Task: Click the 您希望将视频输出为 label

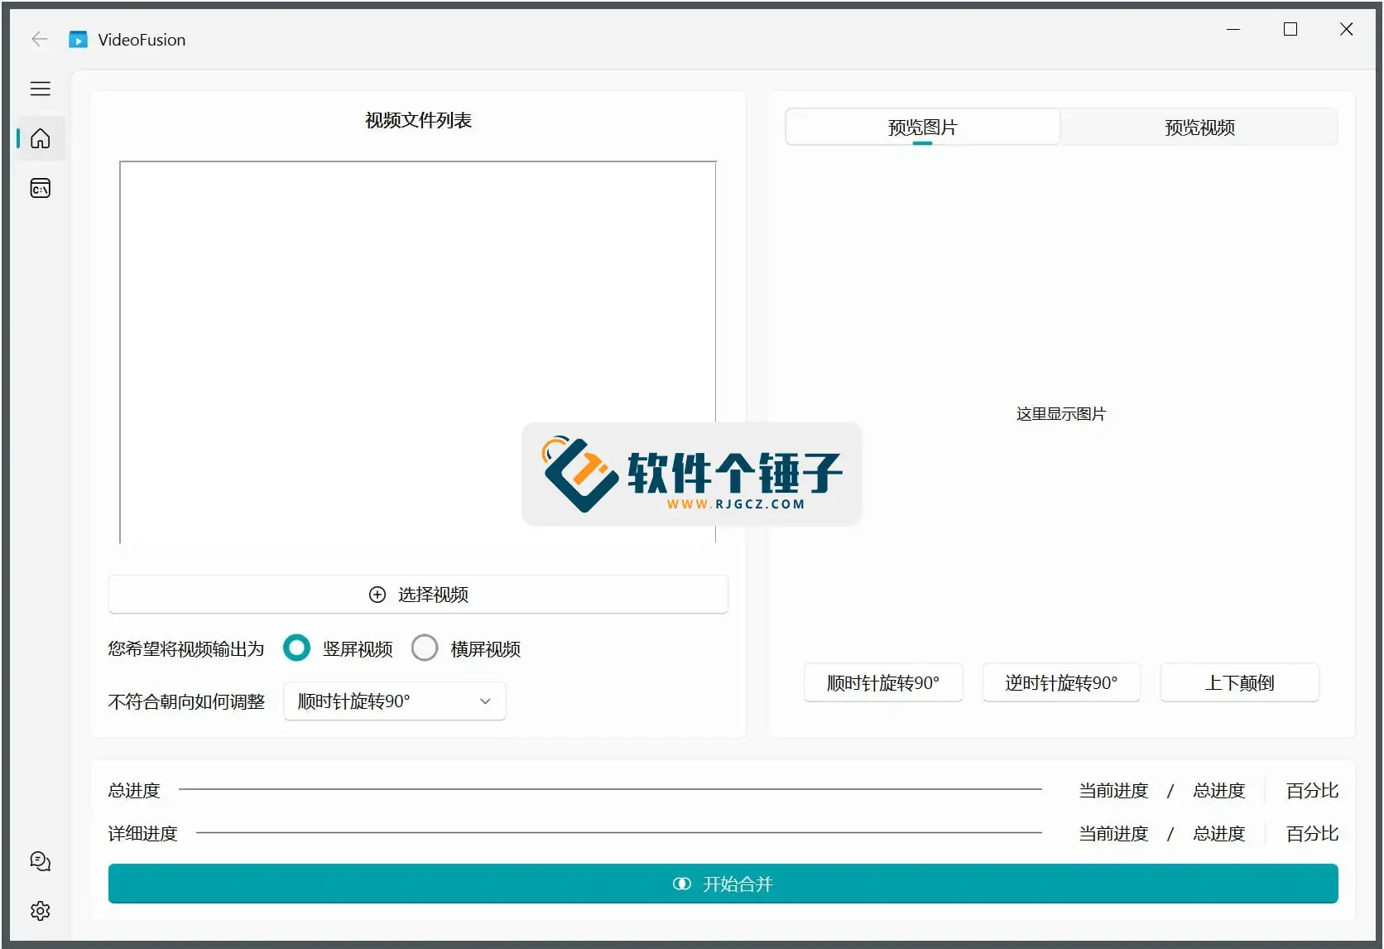Action: [186, 648]
